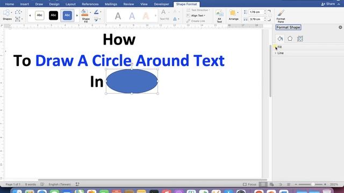The width and height of the screenshot is (344, 193).
Task: Open the References tab
Action: pos(90,4)
